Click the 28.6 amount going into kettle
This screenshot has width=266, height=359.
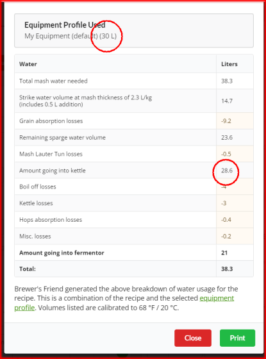tap(227, 171)
